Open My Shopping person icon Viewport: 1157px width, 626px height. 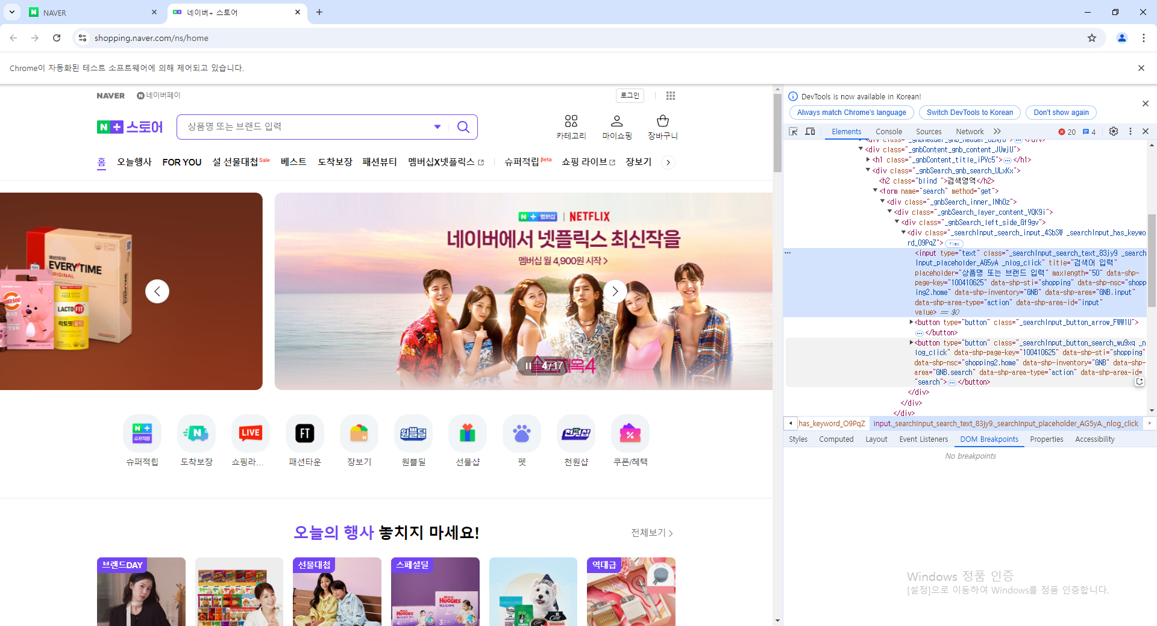click(616, 121)
